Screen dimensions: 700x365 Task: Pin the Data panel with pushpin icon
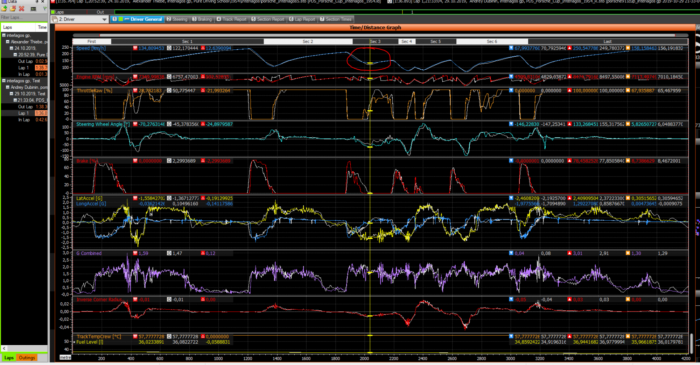pos(37,2)
